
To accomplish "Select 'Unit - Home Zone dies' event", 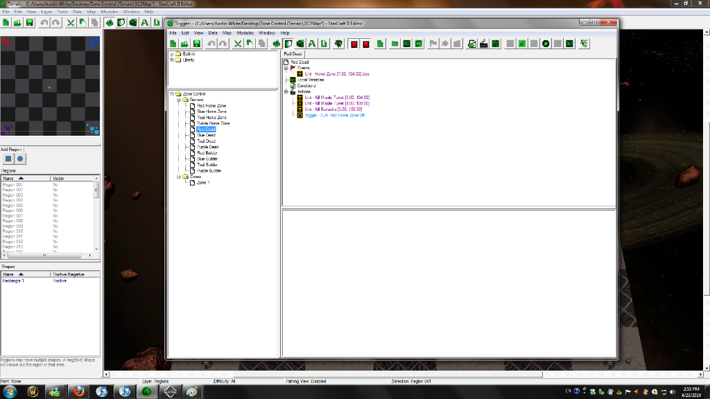I will 336,73.
